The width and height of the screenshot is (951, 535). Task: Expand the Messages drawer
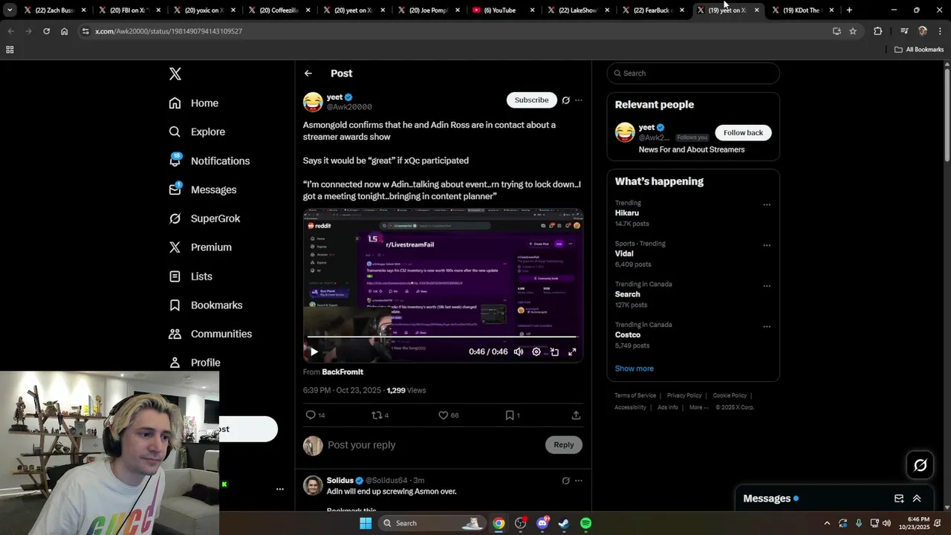[917, 499]
